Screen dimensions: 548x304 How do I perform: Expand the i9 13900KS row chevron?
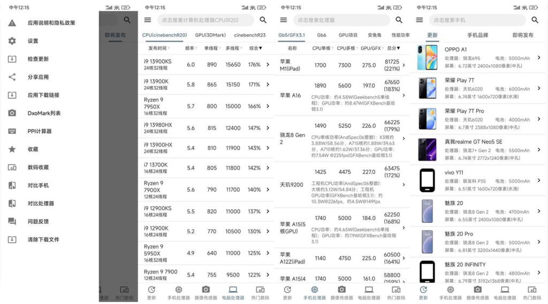coord(268,65)
